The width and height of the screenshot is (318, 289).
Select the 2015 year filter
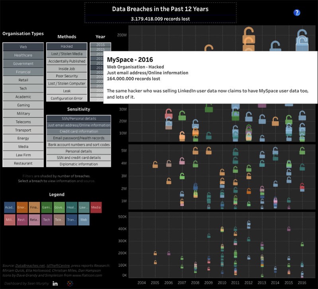tap(100, 49)
